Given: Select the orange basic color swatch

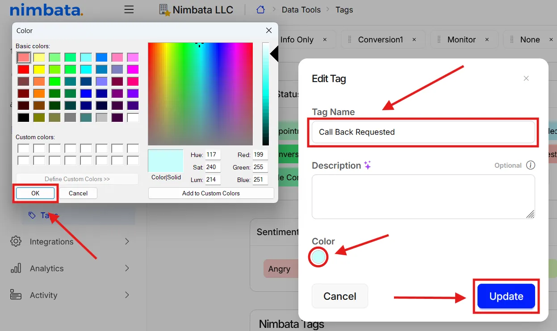Looking at the screenshot, I should [x=39, y=93].
